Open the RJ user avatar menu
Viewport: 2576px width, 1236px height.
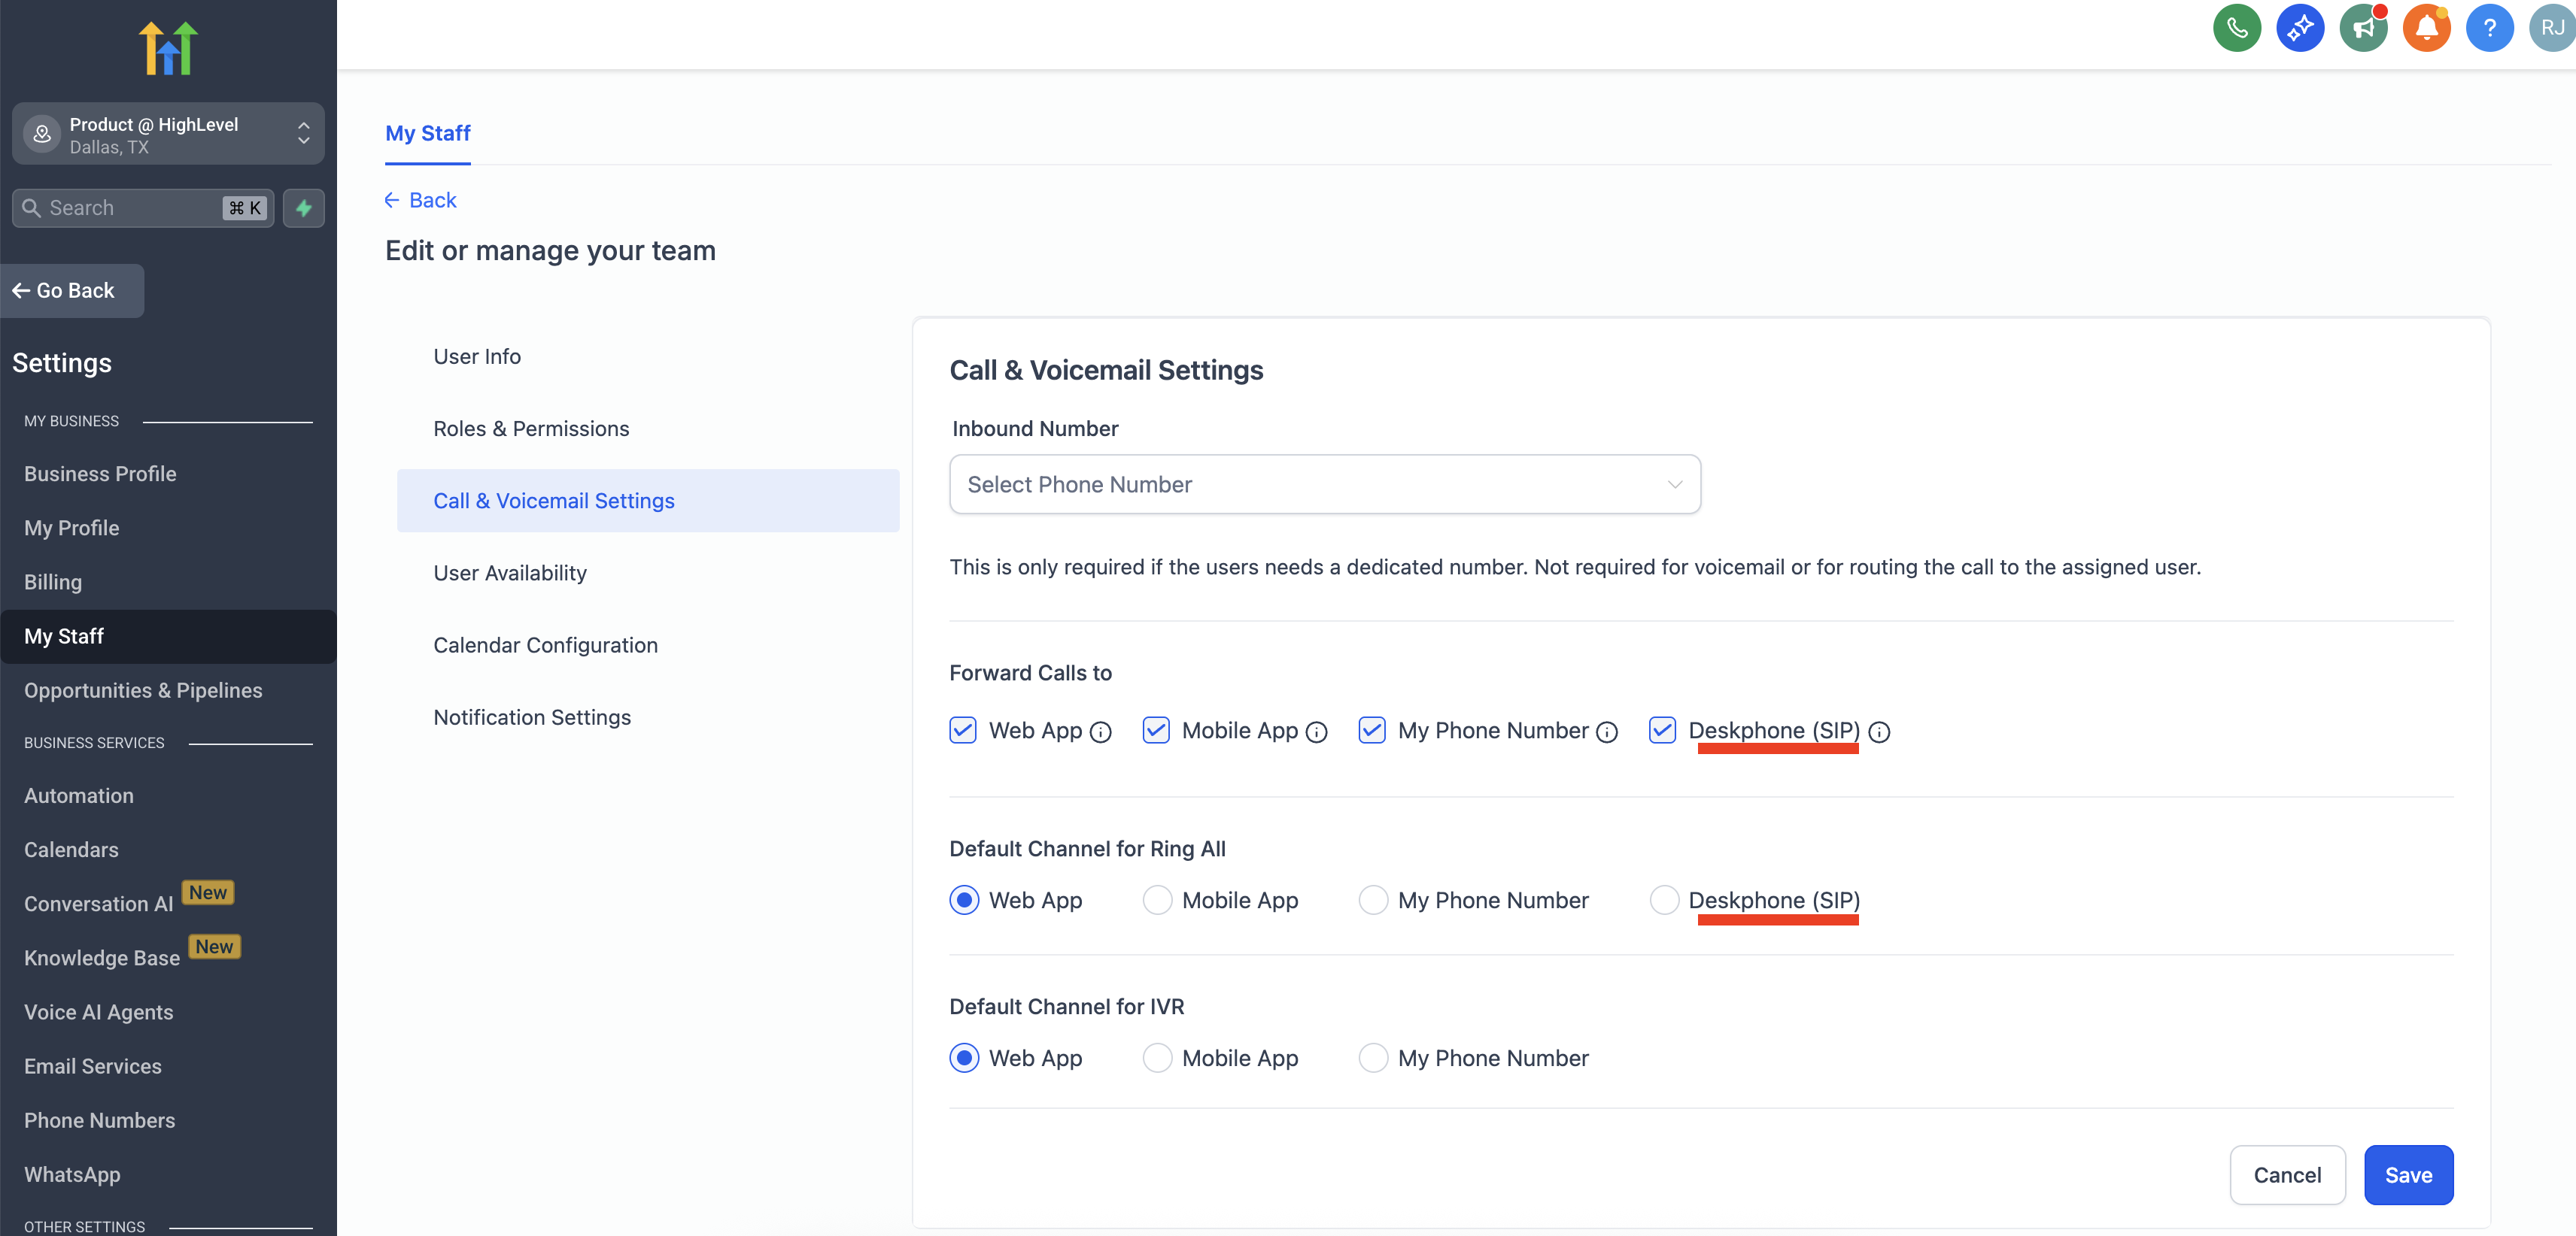2551,28
